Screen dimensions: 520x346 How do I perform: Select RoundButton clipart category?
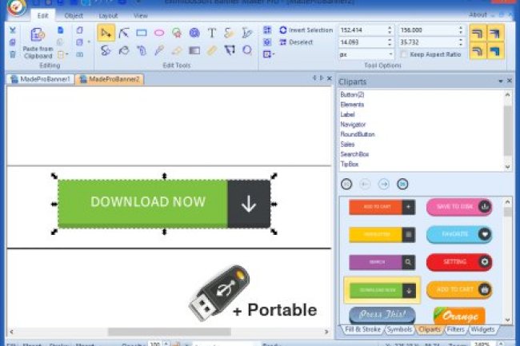358,134
